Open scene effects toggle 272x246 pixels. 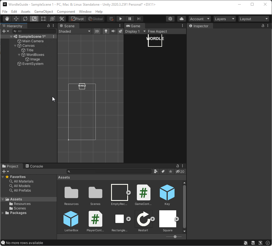point(120,31)
